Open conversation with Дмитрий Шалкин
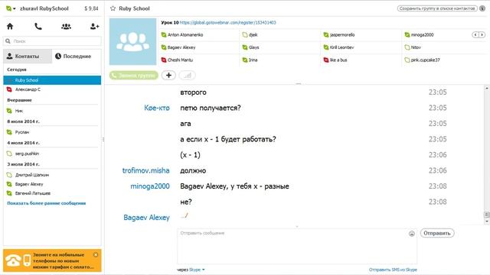490x275 pixels. pos(52,175)
